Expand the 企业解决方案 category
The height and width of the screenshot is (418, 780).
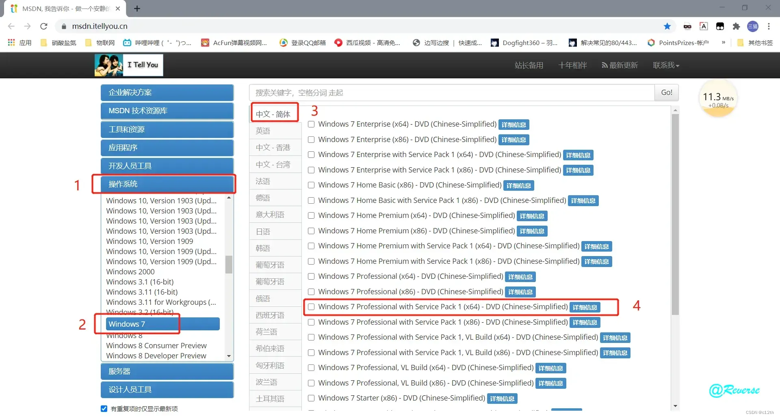coord(167,93)
